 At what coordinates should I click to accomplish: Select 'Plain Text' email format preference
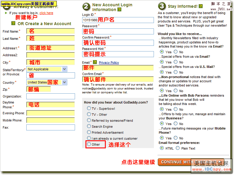tap(178, 148)
